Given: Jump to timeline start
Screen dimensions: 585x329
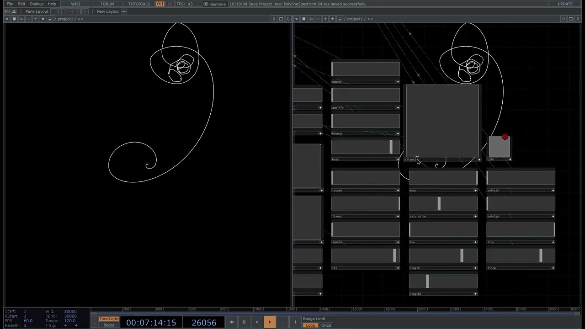Looking at the screenshot, I should (x=231, y=322).
